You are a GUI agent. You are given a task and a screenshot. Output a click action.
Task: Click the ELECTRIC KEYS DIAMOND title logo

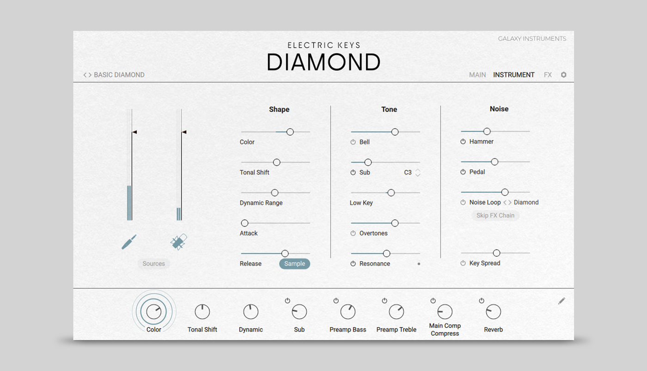click(x=323, y=57)
